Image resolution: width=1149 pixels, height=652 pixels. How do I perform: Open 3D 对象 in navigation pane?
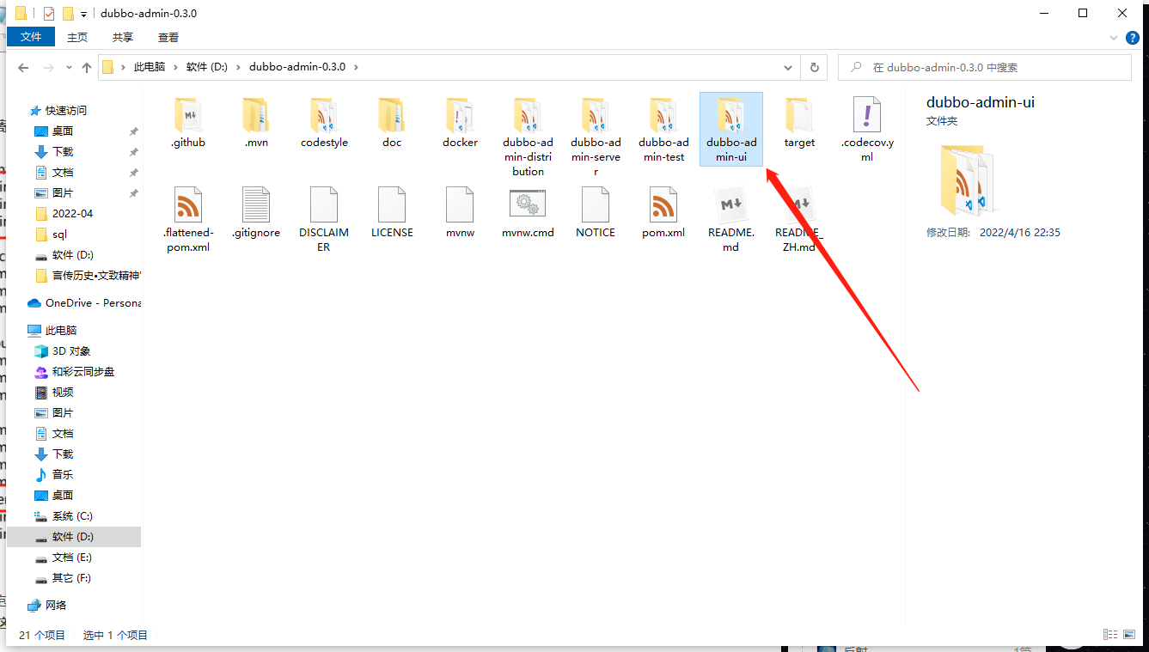click(71, 350)
